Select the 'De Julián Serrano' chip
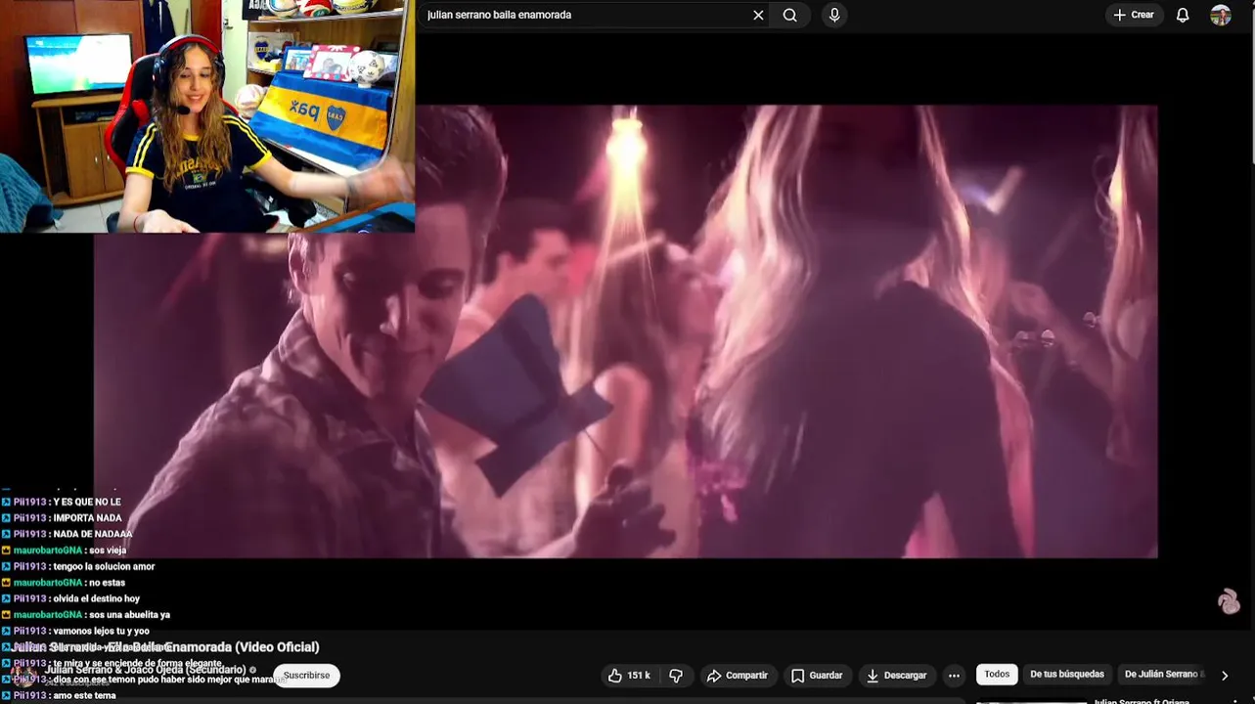The height and width of the screenshot is (704, 1255). pyautogui.click(x=1163, y=675)
